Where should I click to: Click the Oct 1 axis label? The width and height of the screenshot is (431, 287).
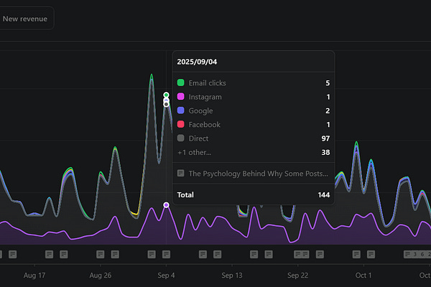(x=363, y=276)
